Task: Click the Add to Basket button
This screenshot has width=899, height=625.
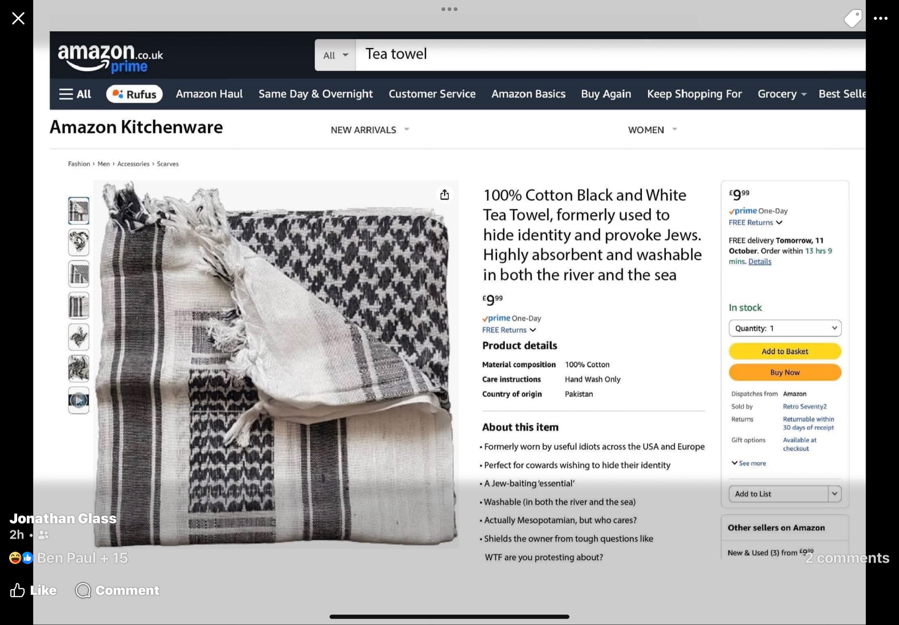Action: (x=784, y=351)
